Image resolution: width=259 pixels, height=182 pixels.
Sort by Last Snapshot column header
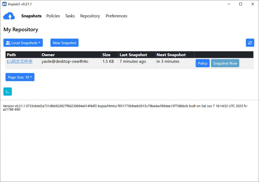coord(133,55)
